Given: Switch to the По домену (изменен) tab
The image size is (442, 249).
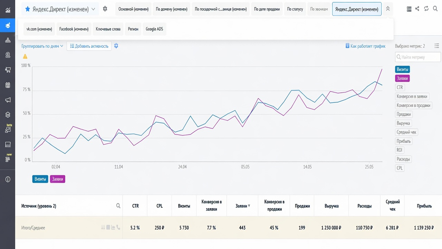Looking at the screenshot, I should [172, 9].
